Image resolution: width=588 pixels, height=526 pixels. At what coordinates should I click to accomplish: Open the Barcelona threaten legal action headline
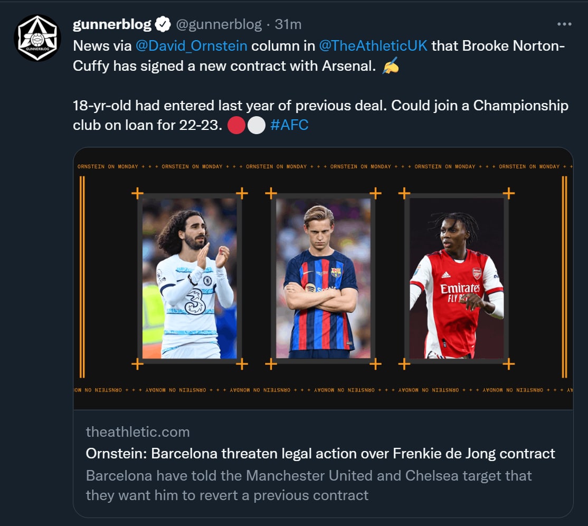320,454
